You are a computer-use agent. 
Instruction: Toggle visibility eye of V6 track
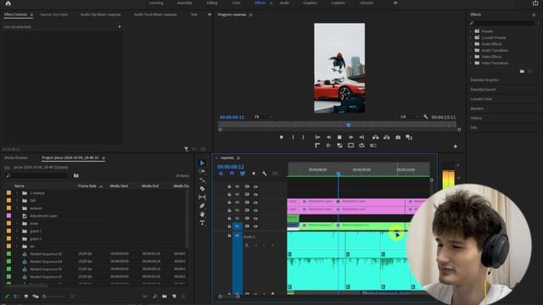point(255,186)
